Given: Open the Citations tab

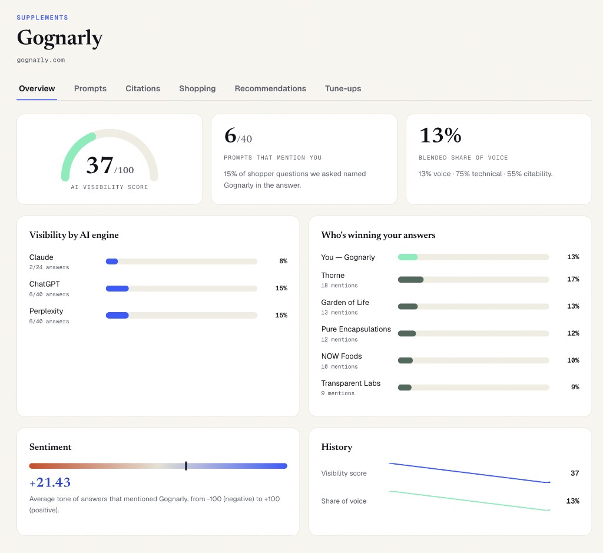Looking at the screenshot, I should pyautogui.click(x=143, y=88).
